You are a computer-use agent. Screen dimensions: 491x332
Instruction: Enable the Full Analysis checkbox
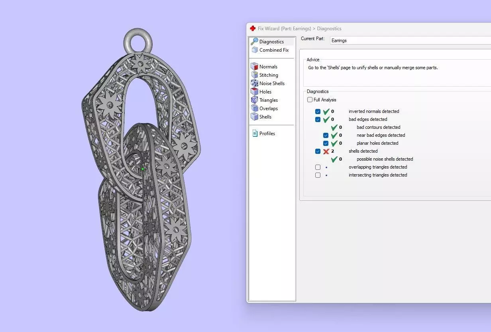click(310, 100)
